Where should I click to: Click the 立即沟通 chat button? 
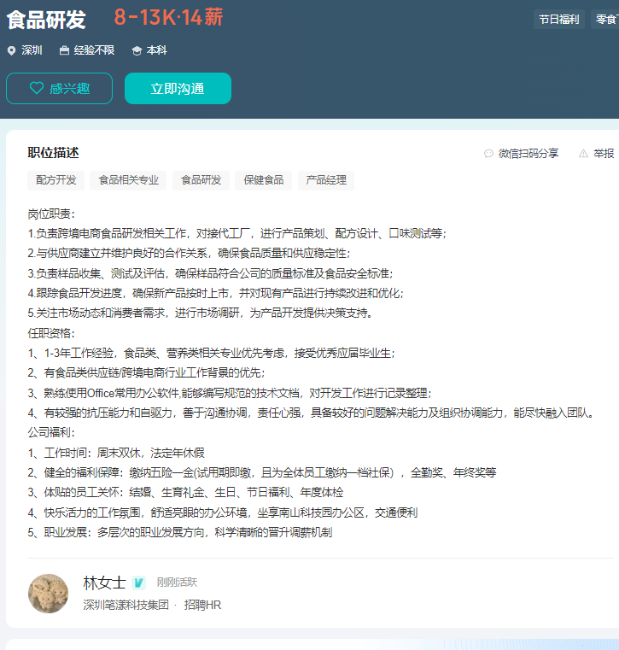(178, 88)
